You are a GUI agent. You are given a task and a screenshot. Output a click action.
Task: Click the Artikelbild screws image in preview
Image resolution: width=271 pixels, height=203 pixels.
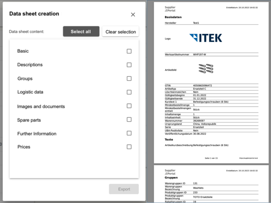point(206,69)
